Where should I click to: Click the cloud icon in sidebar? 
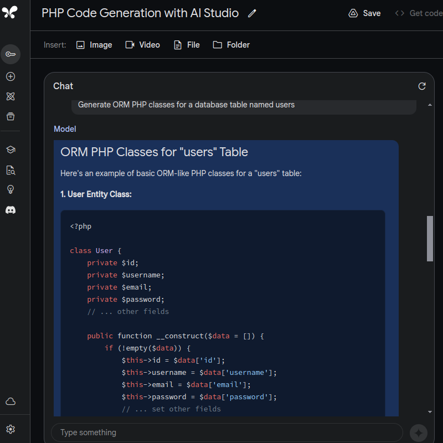(10, 401)
